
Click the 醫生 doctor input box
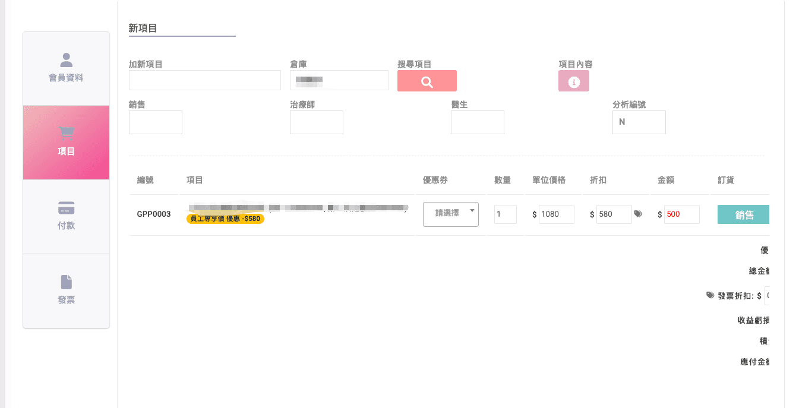tap(477, 122)
